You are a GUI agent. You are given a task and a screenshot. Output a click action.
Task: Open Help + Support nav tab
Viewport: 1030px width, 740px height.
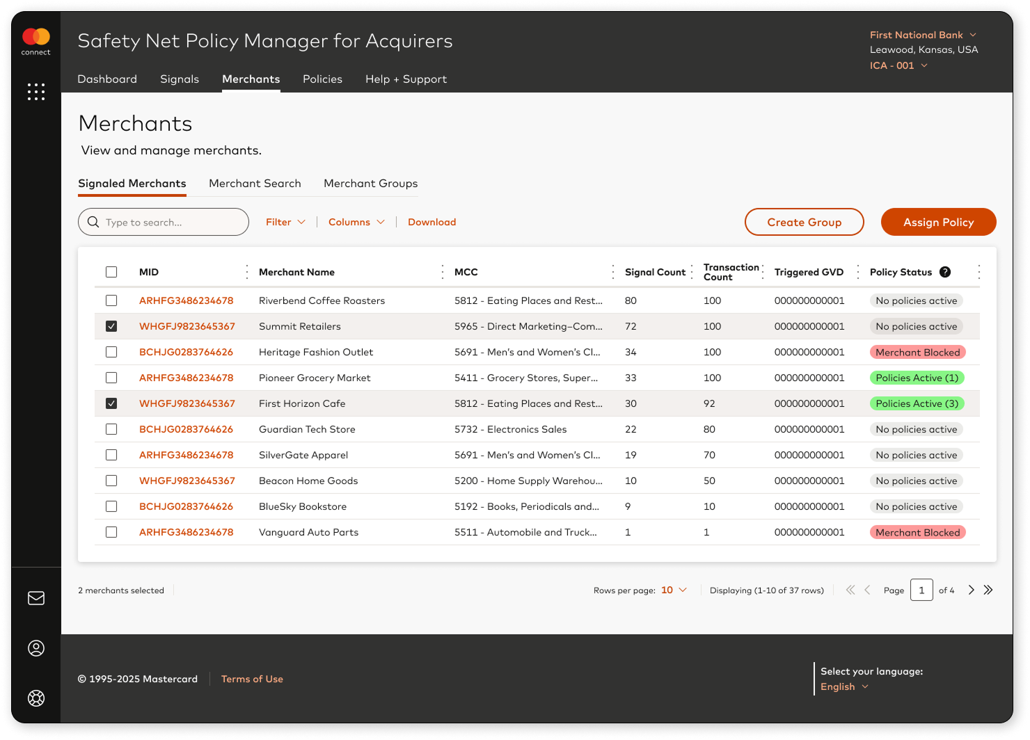click(x=406, y=79)
